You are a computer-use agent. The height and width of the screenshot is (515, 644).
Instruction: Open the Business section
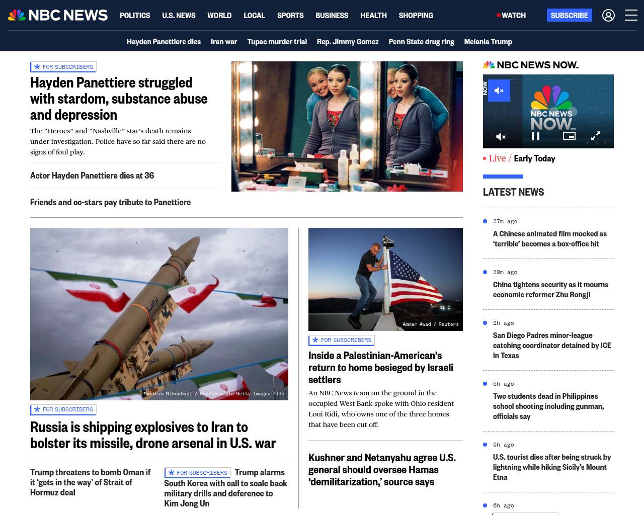[x=332, y=16]
